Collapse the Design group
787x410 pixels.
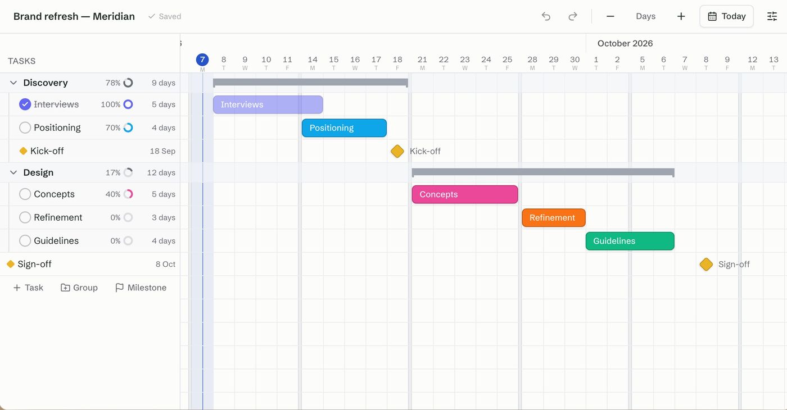pyautogui.click(x=13, y=173)
